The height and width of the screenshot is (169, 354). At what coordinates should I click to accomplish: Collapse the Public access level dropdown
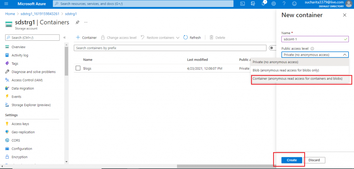(345, 55)
